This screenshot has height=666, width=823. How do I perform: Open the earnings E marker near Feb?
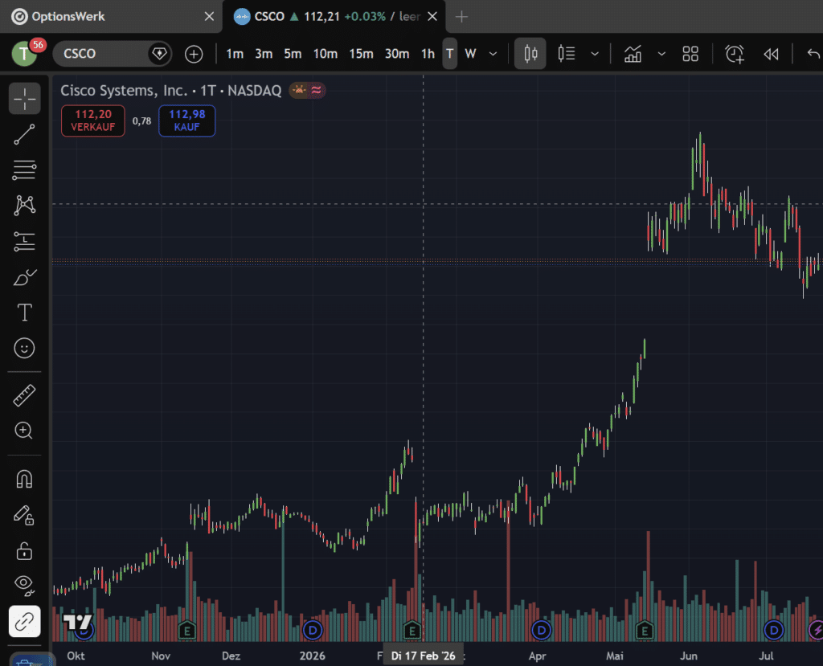[412, 630]
